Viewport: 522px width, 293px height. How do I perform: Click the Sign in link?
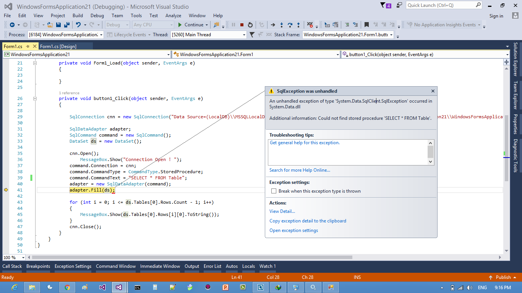496,16
